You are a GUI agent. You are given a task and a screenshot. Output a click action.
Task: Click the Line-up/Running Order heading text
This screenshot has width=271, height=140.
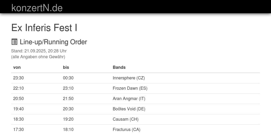(53, 42)
